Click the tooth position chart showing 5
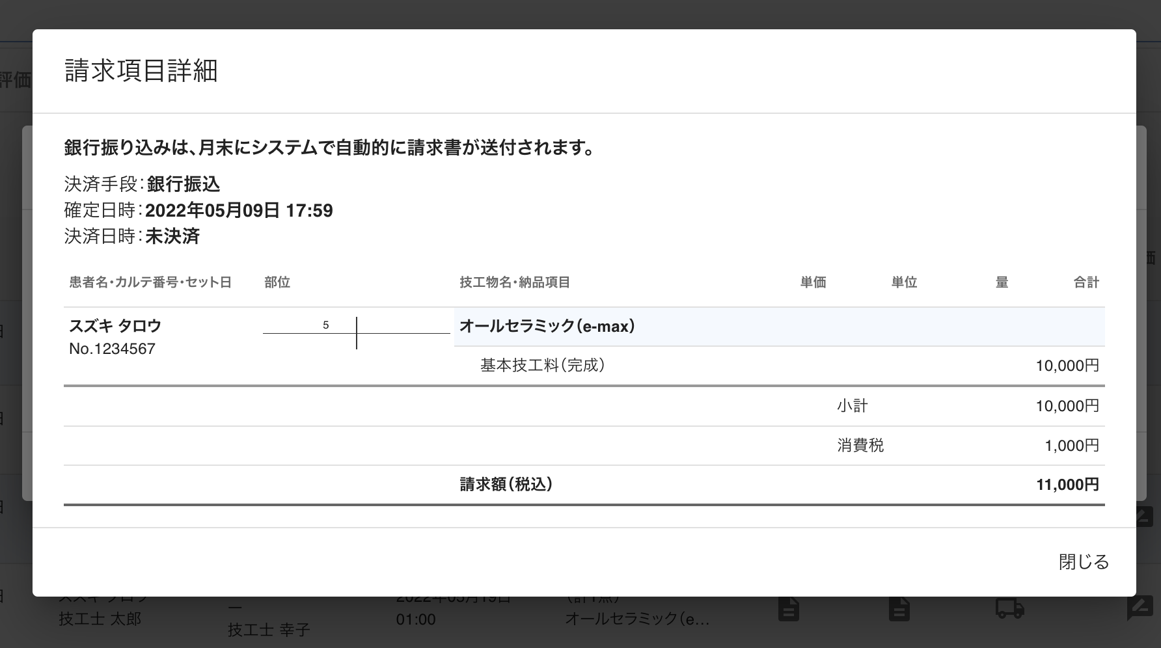Viewport: 1161px width, 648px height. 356,332
